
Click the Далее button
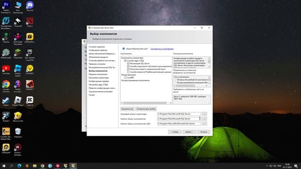click(x=189, y=132)
